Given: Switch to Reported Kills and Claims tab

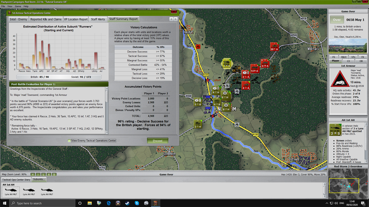Looking at the screenshot, I should [x=46, y=19].
